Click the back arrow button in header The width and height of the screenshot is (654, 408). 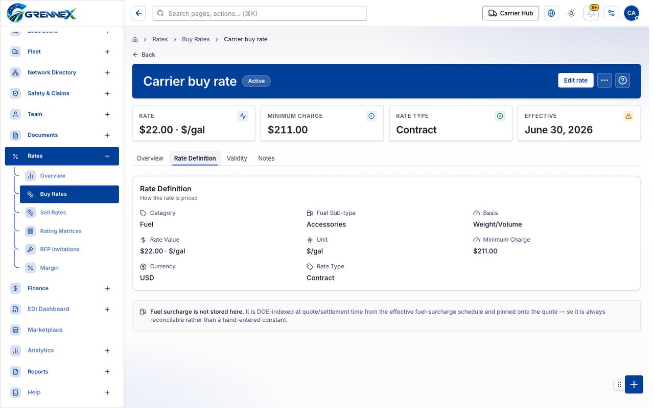coord(138,13)
